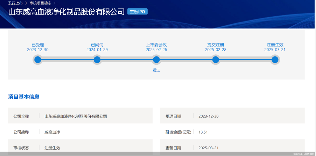Click the 2023-12-30 date under 已受理
This screenshot has height=156, width=316.
[x=38, y=50]
